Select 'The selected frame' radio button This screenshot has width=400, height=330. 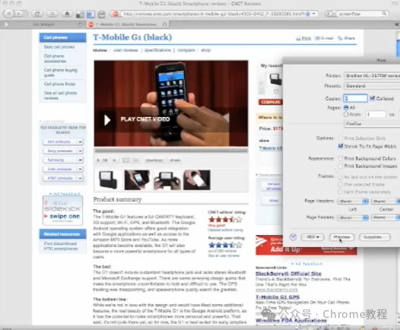[340, 184]
